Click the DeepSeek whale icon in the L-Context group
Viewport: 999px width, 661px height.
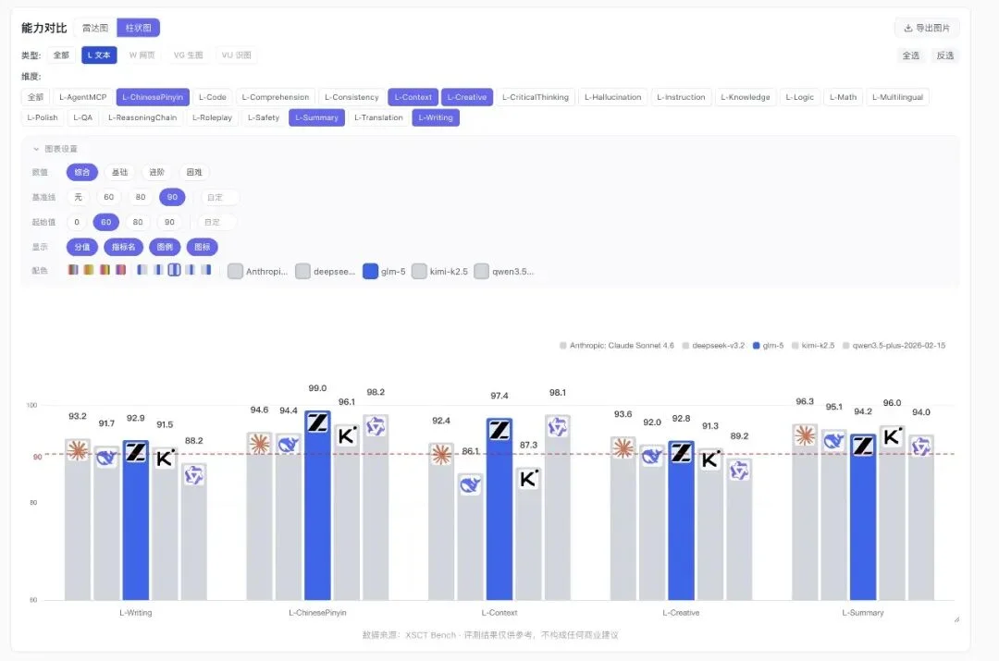(471, 485)
